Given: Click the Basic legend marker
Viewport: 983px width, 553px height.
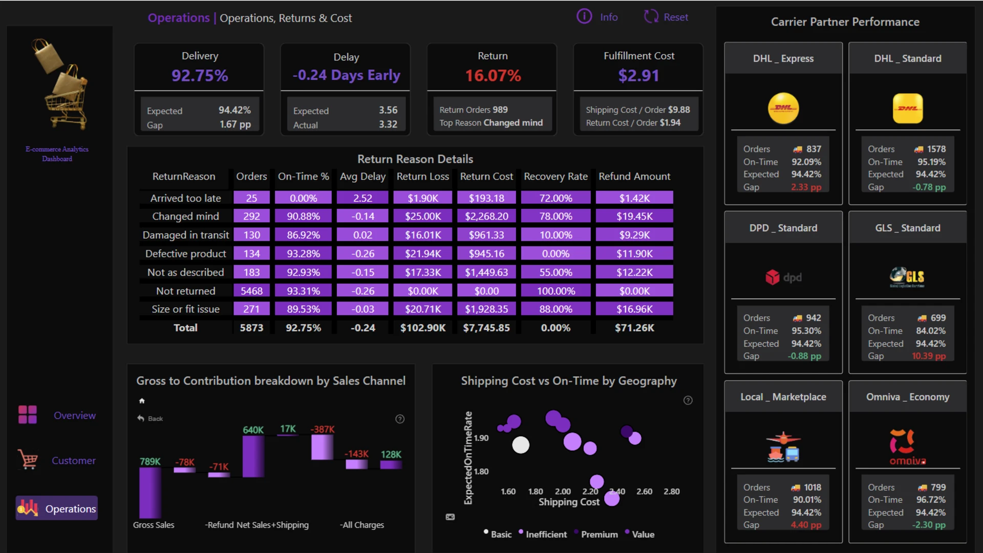Looking at the screenshot, I should [x=486, y=532].
